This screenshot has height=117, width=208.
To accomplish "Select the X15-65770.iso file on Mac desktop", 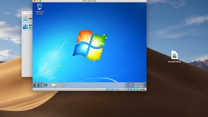I will click(x=175, y=57).
